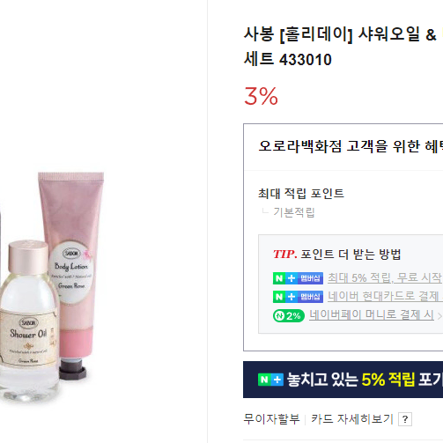Click the second N+ 멤버십 badge

pos(298,297)
